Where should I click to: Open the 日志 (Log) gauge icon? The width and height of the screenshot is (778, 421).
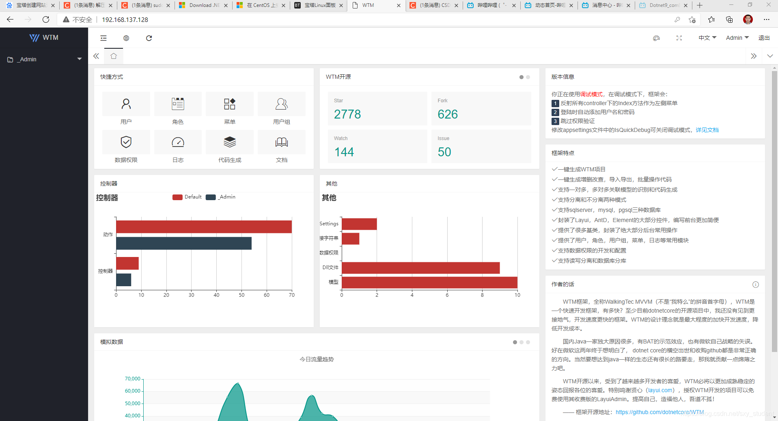pyautogui.click(x=178, y=142)
